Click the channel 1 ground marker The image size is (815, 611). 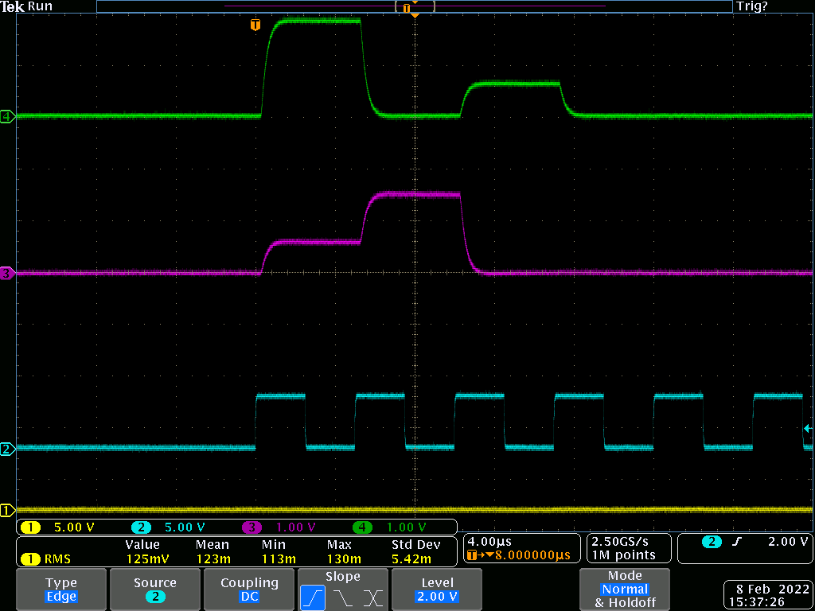pos(7,510)
